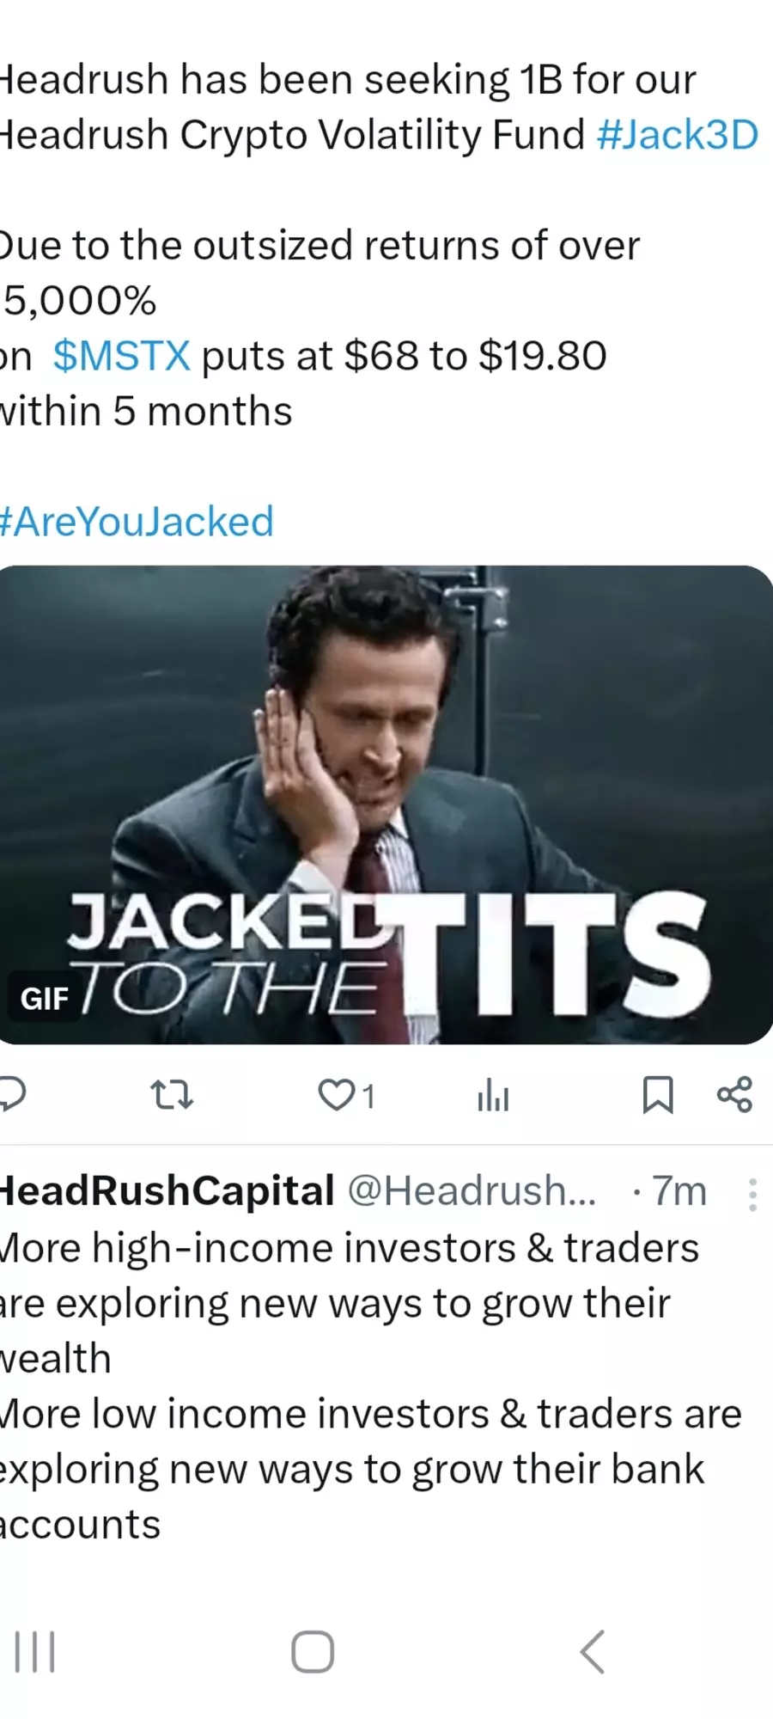
Task: Open tweet timestamp 7m
Action: [x=679, y=1191]
